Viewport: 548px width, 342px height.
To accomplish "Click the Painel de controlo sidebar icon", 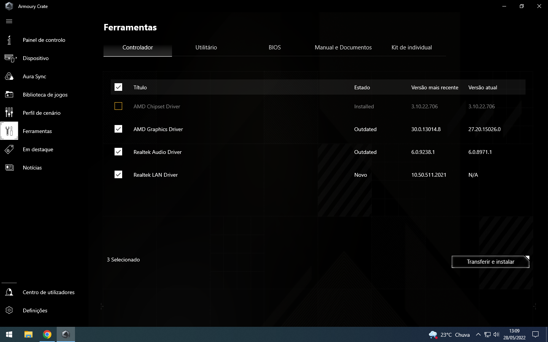I will pyautogui.click(x=9, y=40).
